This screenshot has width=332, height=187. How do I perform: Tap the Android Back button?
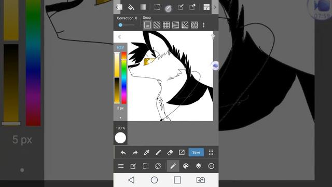click(x=131, y=180)
